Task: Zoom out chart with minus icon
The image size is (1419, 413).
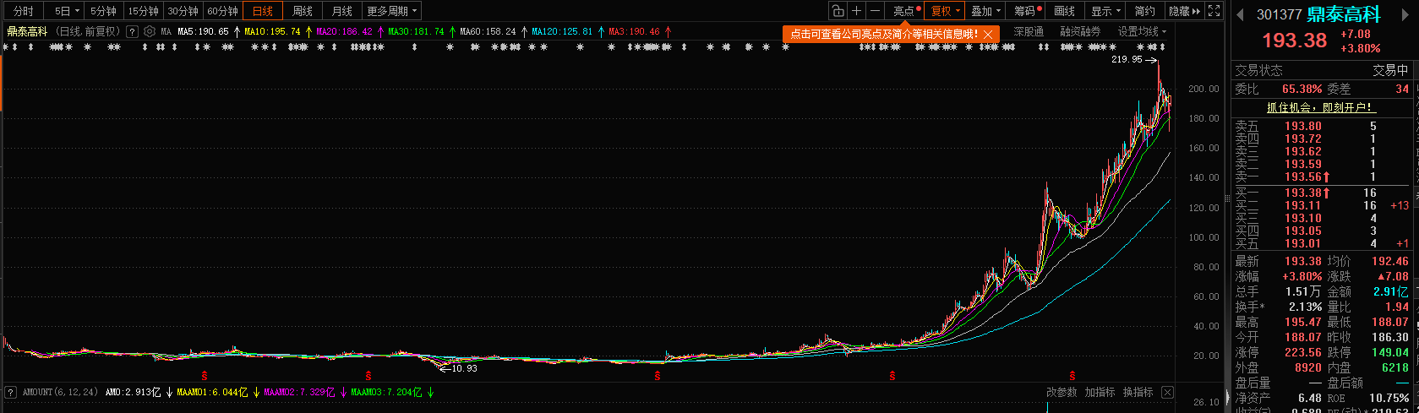Action: [x=875, y=11]
